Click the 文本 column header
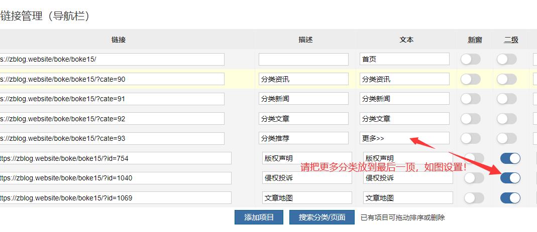Image resolution: width=537 pixels, height=232 pixels. click(x=406, y=40)
